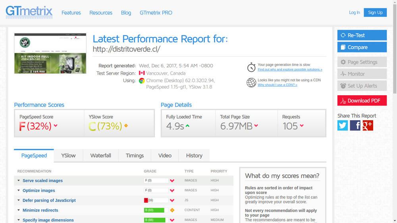Click the green arrow beside Fully Loaded Time
This screenshot has height=223, width=397.
187,126
